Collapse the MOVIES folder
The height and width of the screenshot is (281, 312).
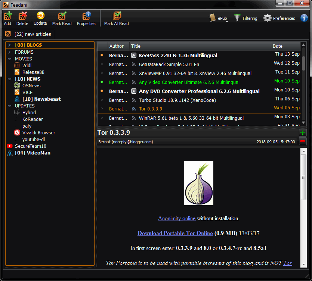point(10,59)
